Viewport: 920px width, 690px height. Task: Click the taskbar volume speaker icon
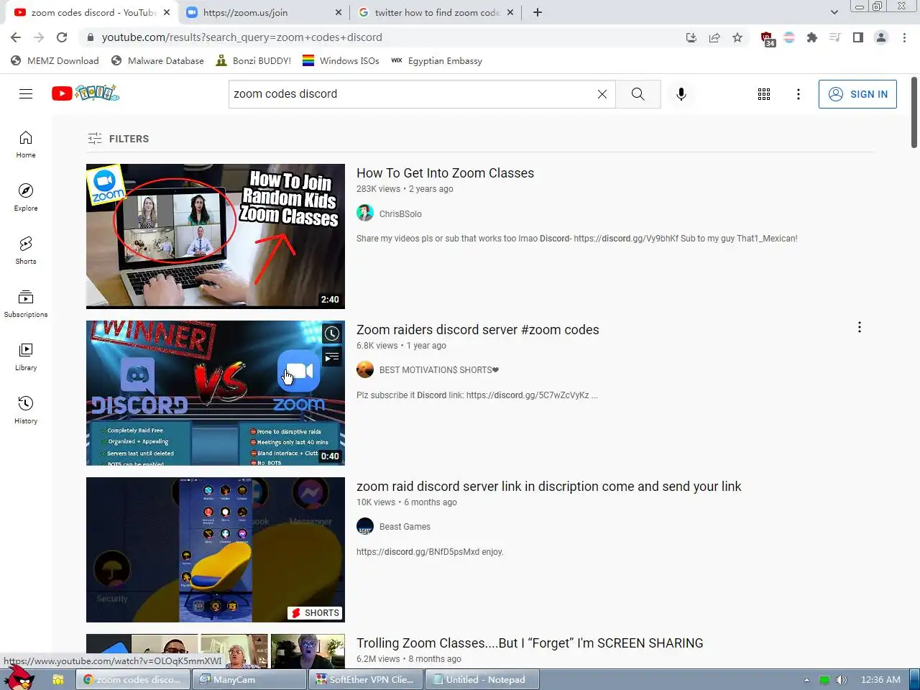coord(842,680)
